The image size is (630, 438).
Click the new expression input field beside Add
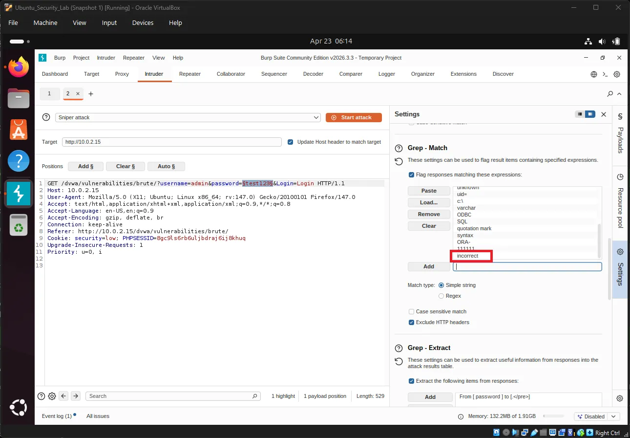(527, 266)
